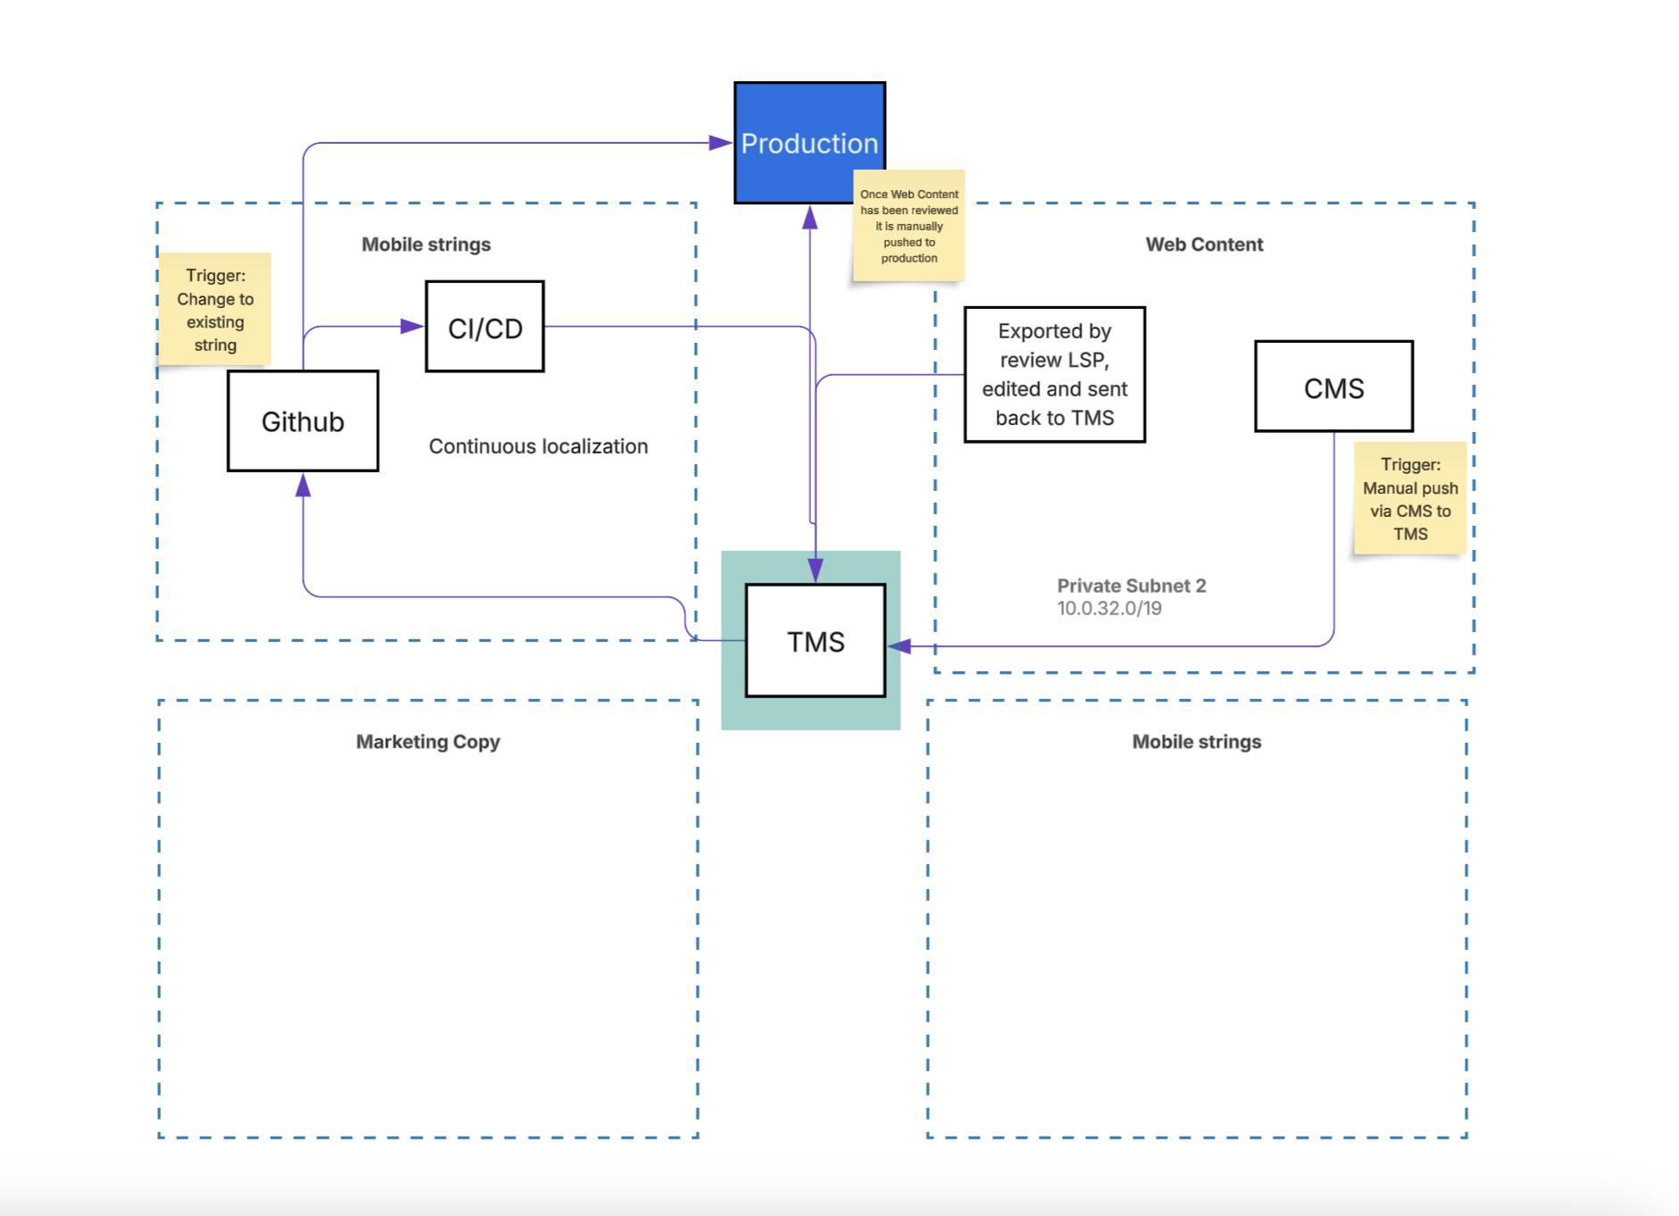Select the CMS box
The image size is (1679, 1216).
(1333, 387)
